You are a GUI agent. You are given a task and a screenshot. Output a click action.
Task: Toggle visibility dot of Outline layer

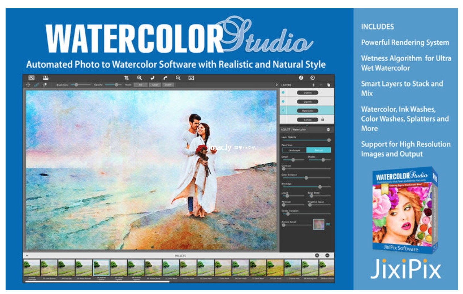(283, 93)
